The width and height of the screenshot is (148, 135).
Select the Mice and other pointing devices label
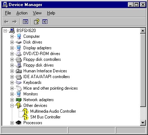tap(51, 88)
